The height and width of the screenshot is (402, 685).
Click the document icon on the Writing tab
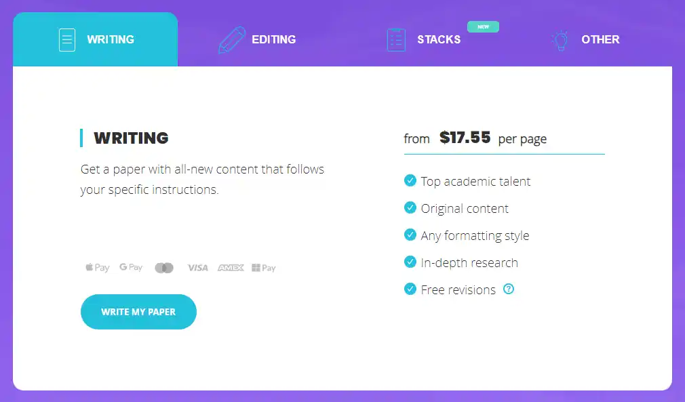pyautogui.click(x=66, y=39)
